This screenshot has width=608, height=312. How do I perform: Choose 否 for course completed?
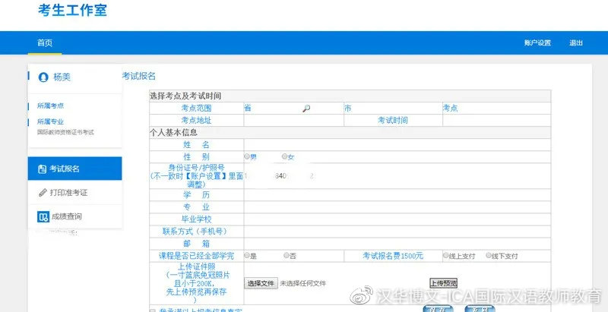point(287,256)
